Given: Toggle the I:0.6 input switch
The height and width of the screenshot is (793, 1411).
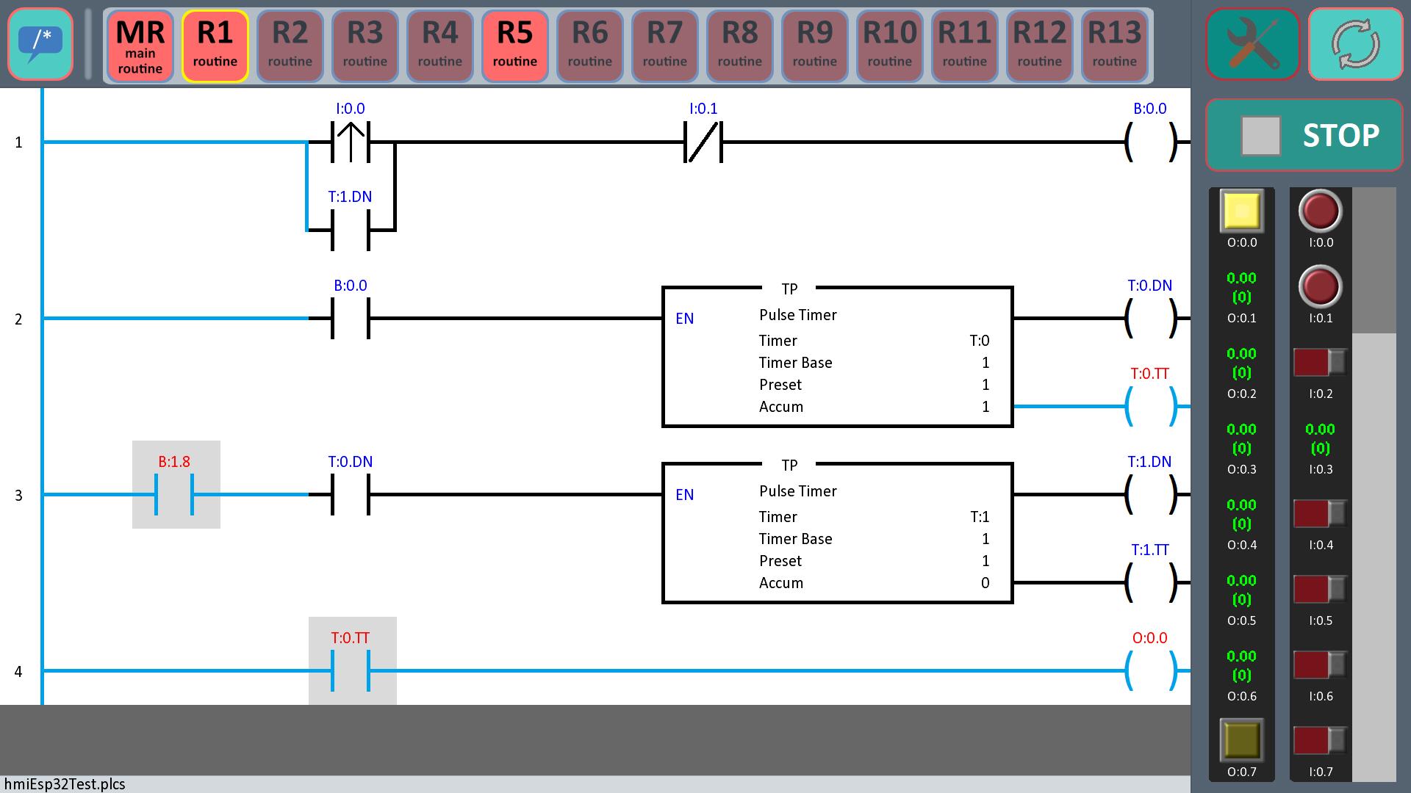Looking at the screenshot, I should [1320, 665].
